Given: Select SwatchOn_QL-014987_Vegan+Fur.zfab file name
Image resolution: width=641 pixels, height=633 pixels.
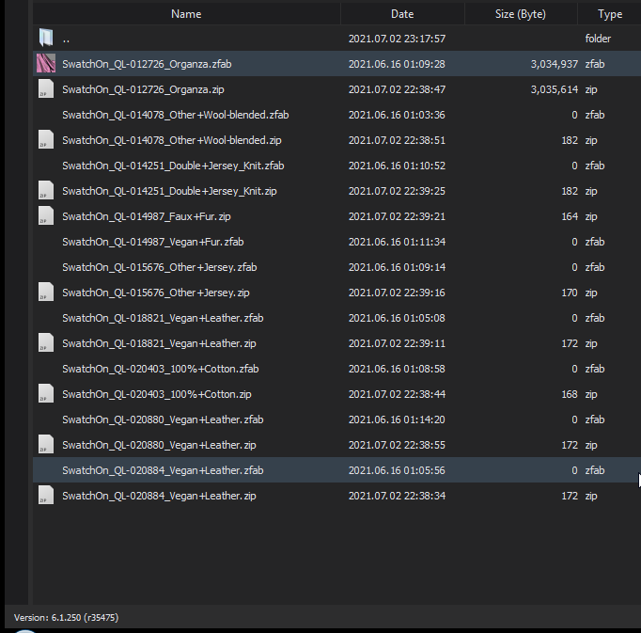Looking at the screenshot, I should (153, 242).
